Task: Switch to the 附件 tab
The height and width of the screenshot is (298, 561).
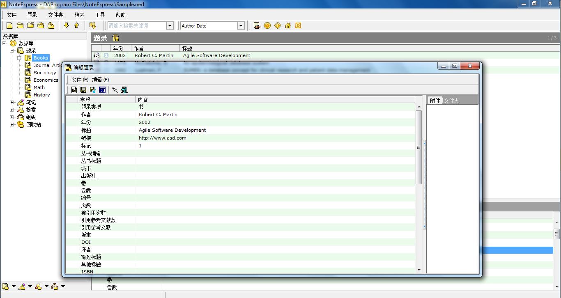Action: pos(435,101)
